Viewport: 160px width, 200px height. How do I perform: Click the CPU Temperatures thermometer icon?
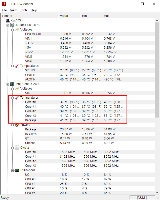coord(17,98)
